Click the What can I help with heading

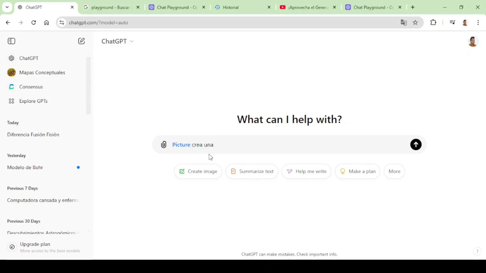[289, 119]
